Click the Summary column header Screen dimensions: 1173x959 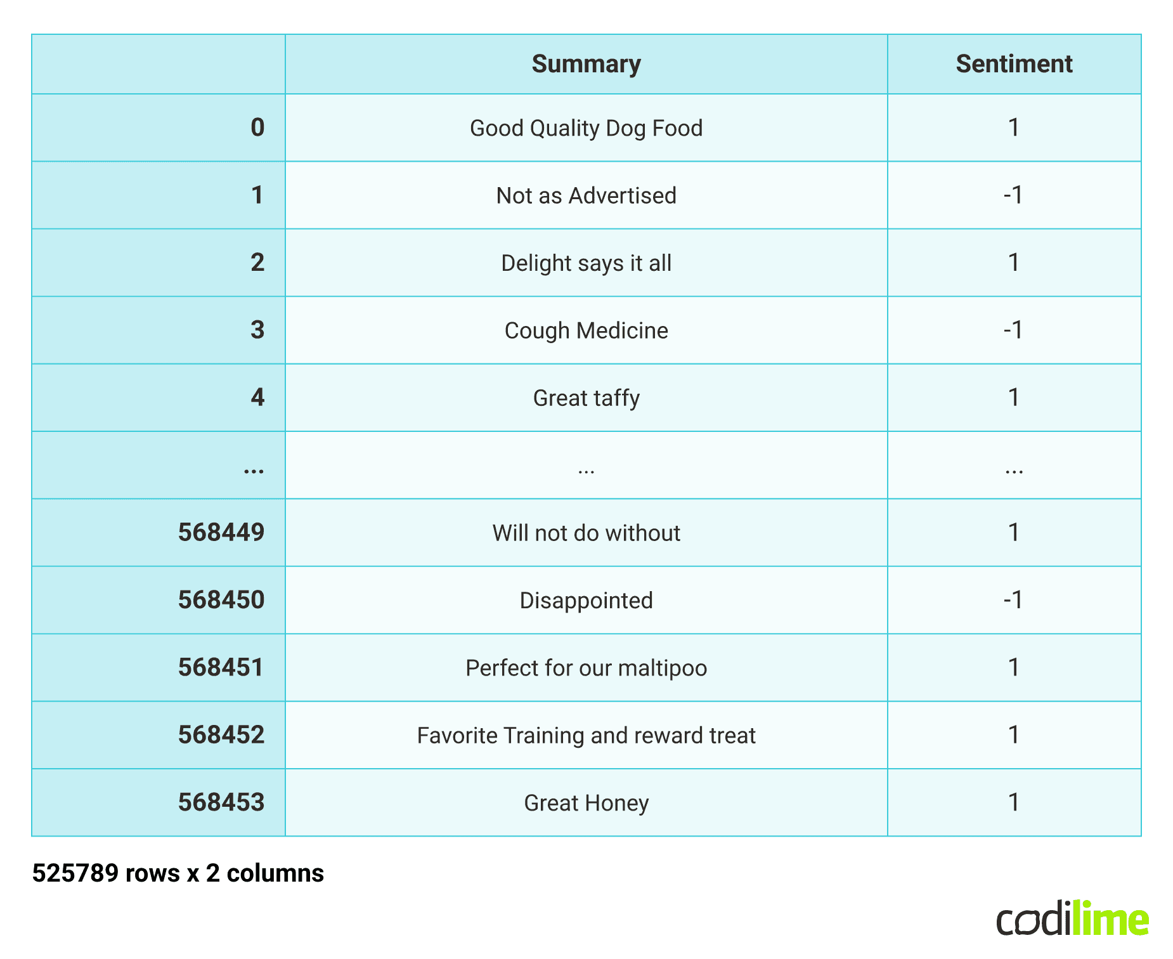586,64
